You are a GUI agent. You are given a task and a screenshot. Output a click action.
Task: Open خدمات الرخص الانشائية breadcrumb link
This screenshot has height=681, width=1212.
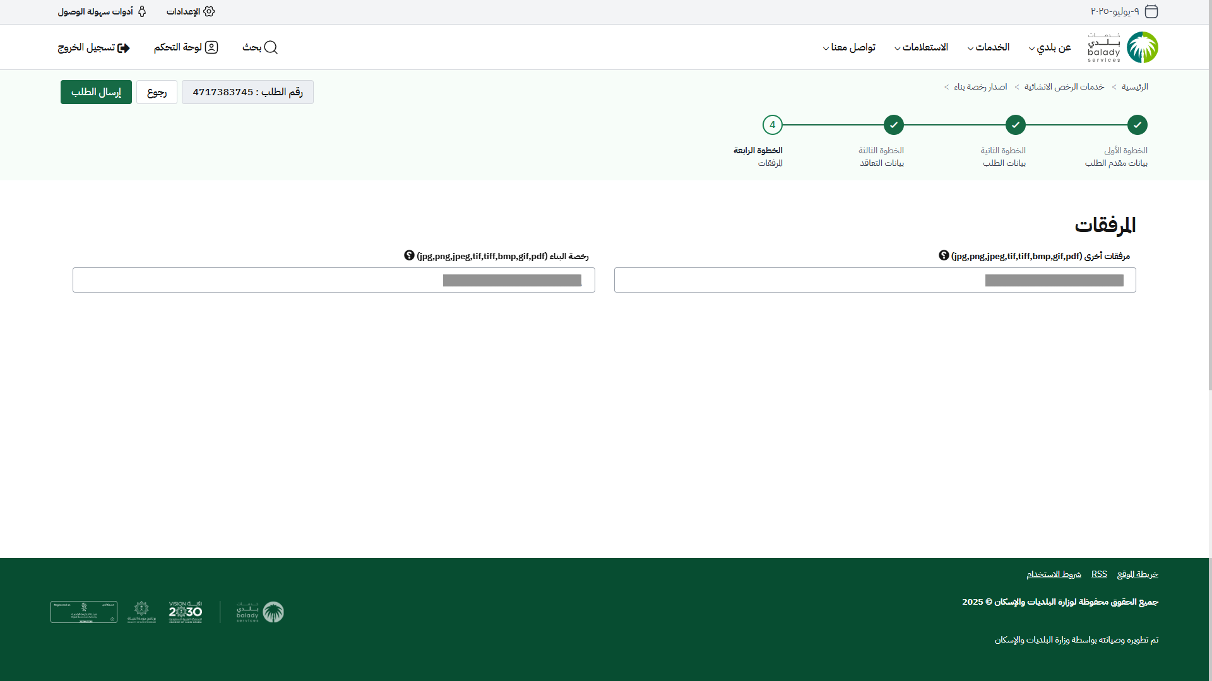click(1064, 87)
